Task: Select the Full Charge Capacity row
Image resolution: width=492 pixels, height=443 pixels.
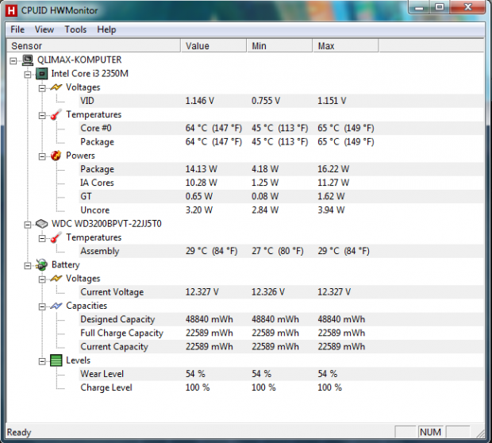Action: pos(281,333)
